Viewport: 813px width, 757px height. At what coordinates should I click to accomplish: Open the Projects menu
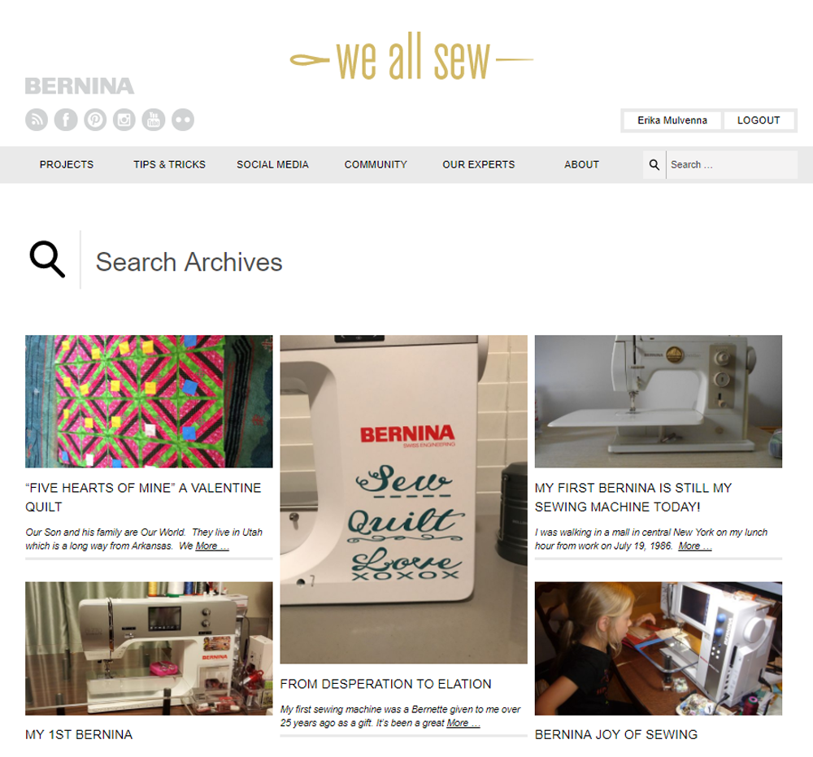[x=67, y=165]
